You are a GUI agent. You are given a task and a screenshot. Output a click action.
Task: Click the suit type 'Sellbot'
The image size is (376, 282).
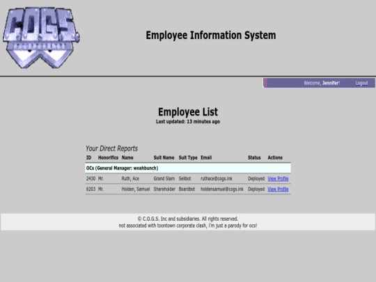pyautogui.click(x=185, y=179)
